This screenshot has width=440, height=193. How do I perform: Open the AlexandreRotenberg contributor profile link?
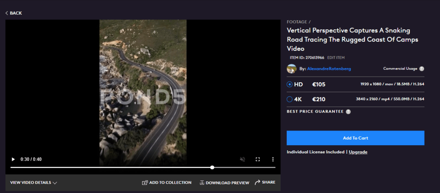pyautogui.click(x=328, y=68)
